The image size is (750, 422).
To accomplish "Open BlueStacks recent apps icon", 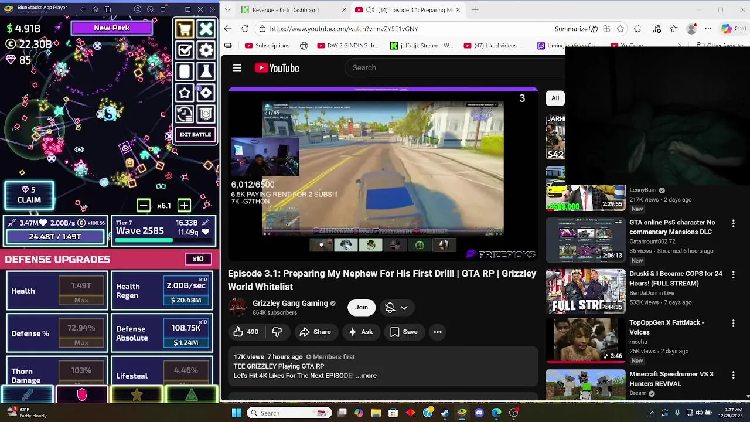I will [x=108, y=9].
